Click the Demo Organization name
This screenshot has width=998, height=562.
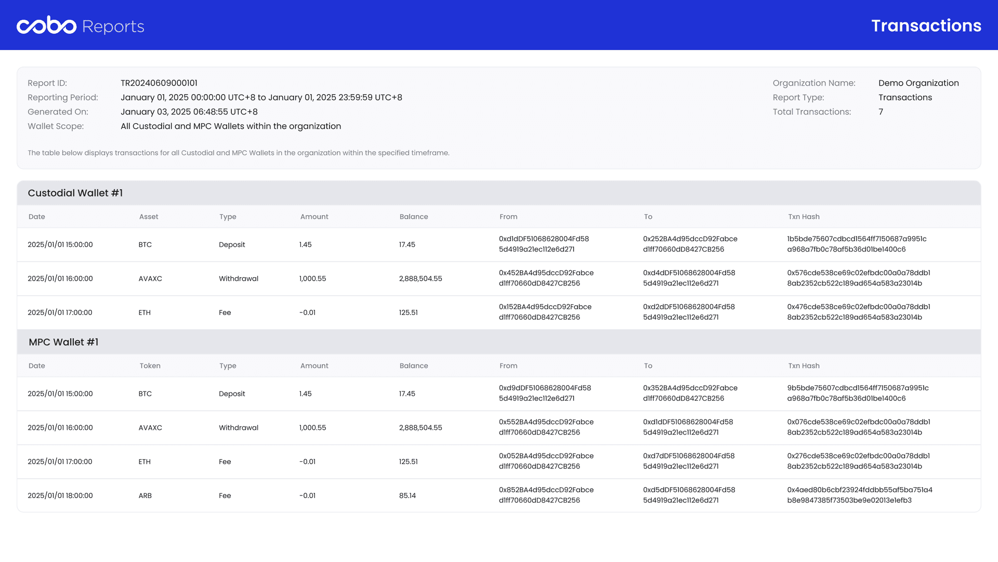[918, 83]
